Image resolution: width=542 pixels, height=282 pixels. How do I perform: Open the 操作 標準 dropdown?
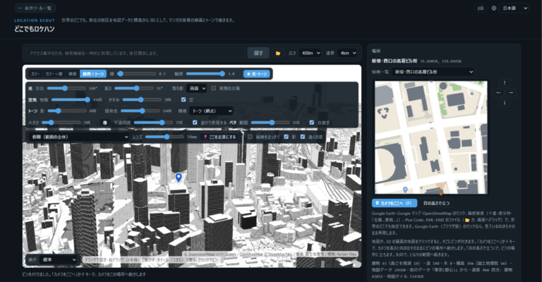pyautogui.click(x=58, y=259)
